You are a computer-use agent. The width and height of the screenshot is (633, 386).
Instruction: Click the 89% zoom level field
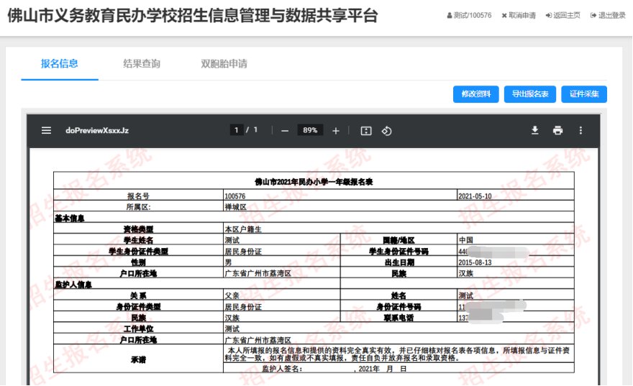point(310,131)
